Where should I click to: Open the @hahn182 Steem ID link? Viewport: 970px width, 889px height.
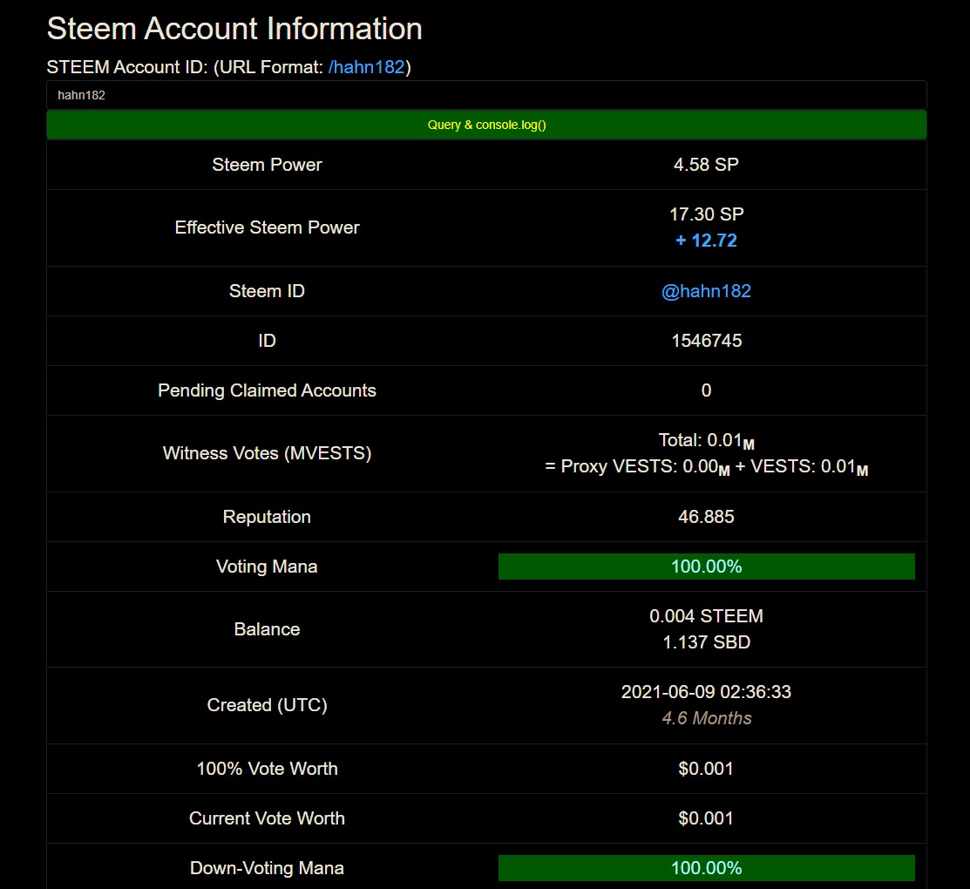click(x=706, y=291)
